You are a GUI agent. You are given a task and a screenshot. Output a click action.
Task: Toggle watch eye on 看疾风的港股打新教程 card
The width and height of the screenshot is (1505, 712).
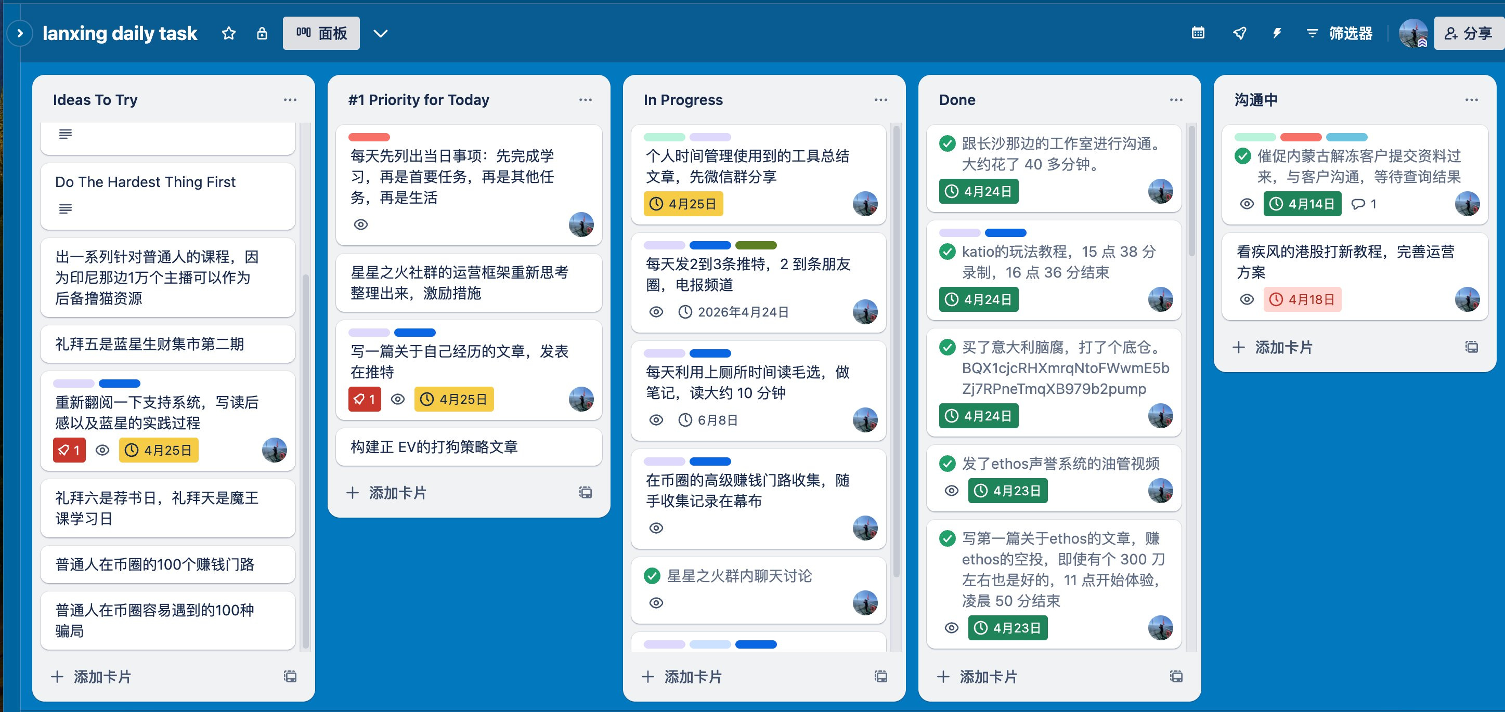point(1247,300)
